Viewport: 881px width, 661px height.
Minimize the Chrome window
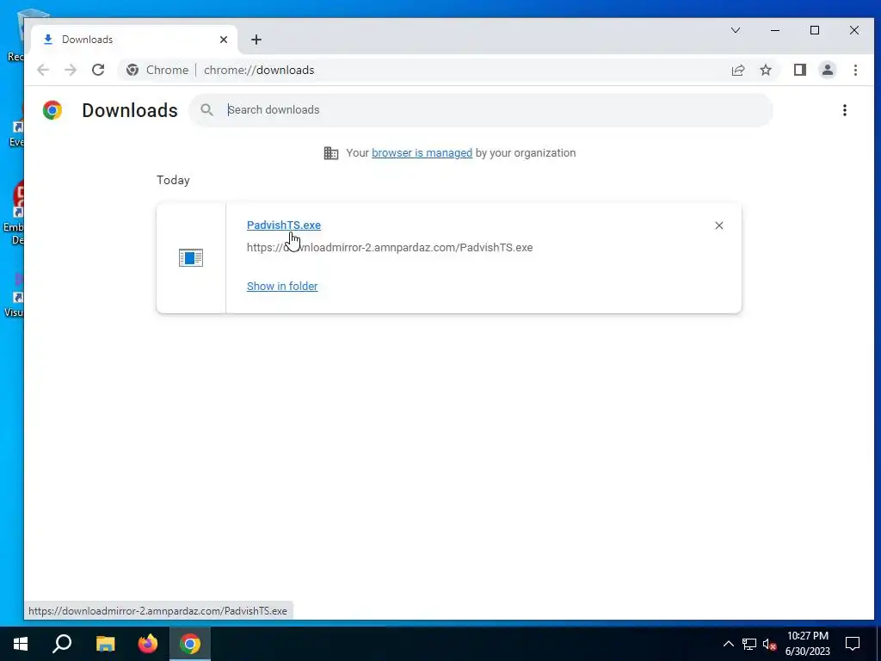click(775, 30)
